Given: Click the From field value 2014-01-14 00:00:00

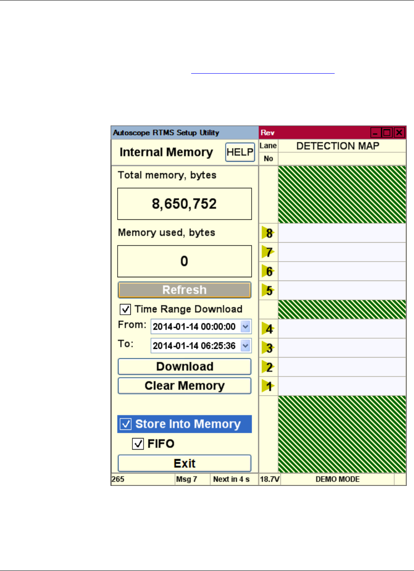Looking at the screenshot, I should coord(194,327).
